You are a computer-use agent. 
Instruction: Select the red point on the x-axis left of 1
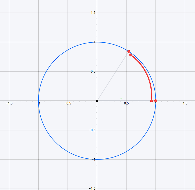tap(152, 101)
